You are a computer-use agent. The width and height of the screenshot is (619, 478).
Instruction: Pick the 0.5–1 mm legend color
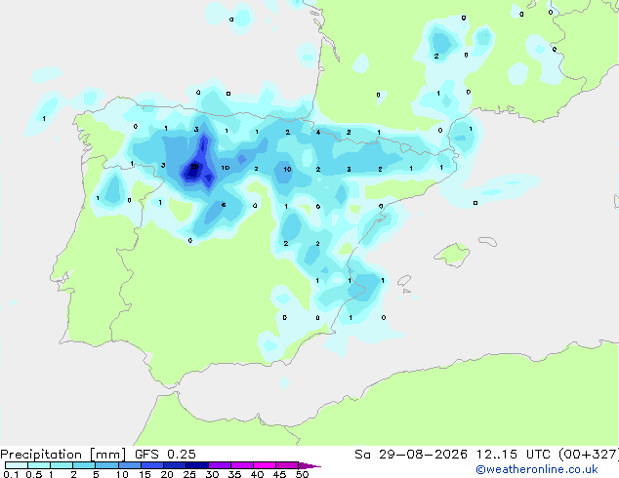pyautogui.click(x=39, y=465)
